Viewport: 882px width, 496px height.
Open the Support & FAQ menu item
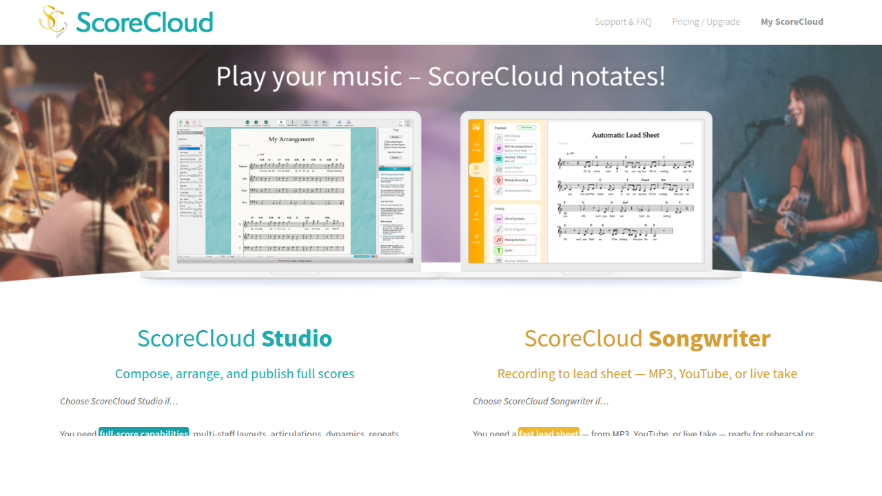point(623,22)
